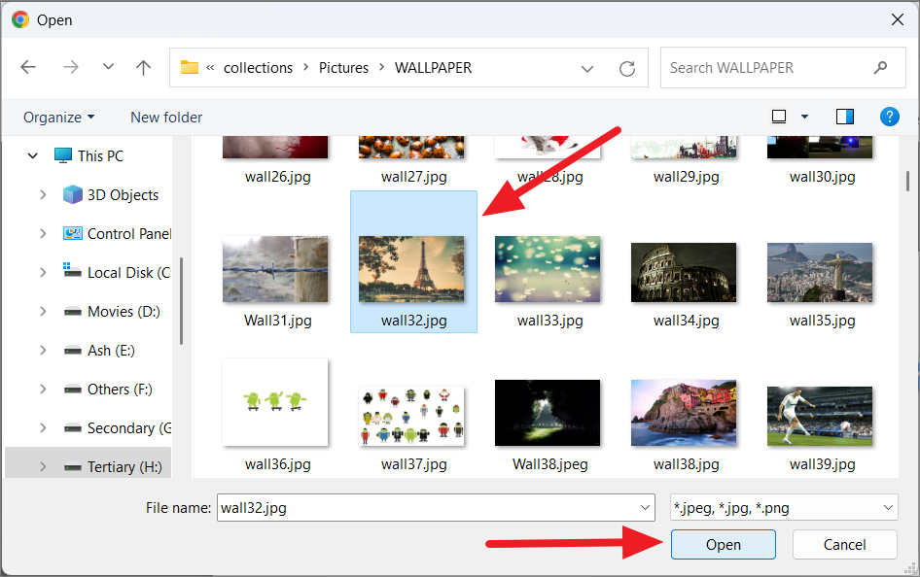
Task: Select the Movies (D:) drive icon
Action: click(x=73, y=312)
